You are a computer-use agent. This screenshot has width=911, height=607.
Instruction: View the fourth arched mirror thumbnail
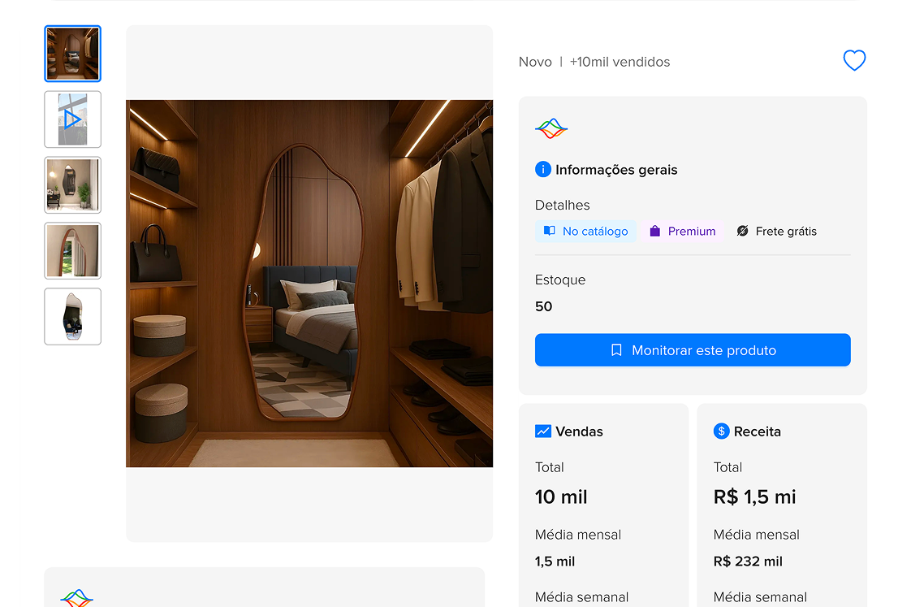73,251
